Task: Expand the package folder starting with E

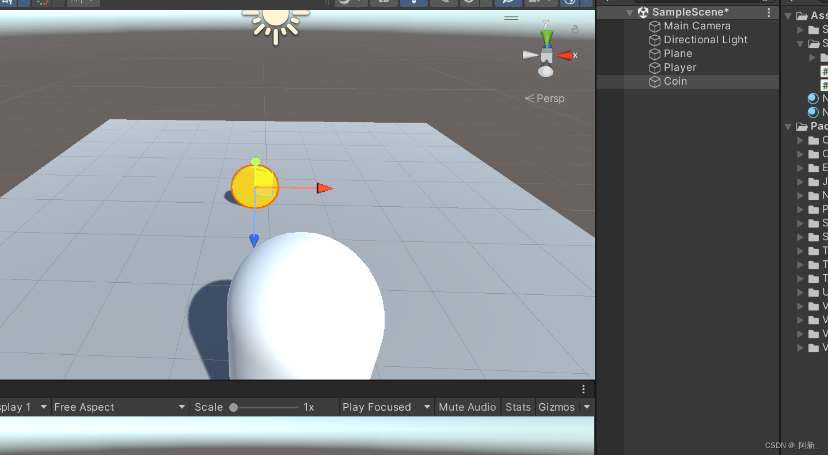Action: (x=800, y=168)
